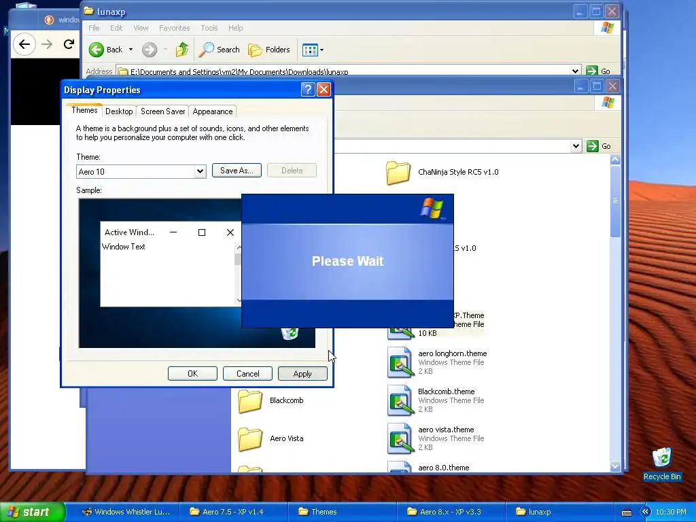This screenshot has height=522, width=696.
Task: Open the File menu in lunaxp
Action: pos(94,28)
